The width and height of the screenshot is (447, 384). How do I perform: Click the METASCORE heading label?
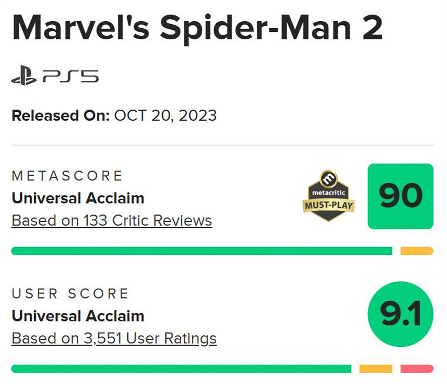67,176
